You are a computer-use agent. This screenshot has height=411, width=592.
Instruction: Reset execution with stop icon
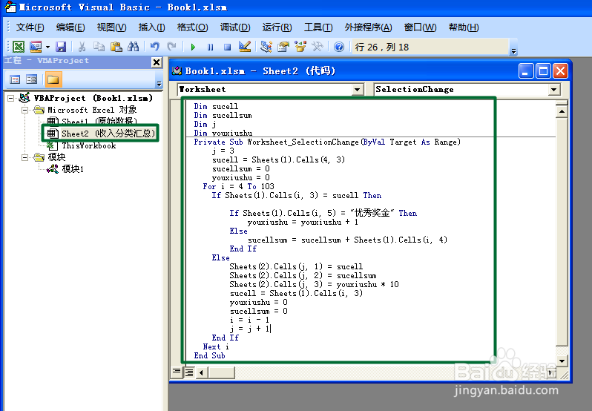[x=227, y=47]
